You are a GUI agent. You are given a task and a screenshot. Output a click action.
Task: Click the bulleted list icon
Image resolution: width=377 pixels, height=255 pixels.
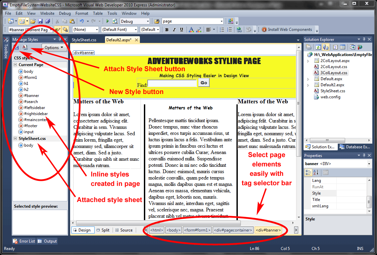222,30
